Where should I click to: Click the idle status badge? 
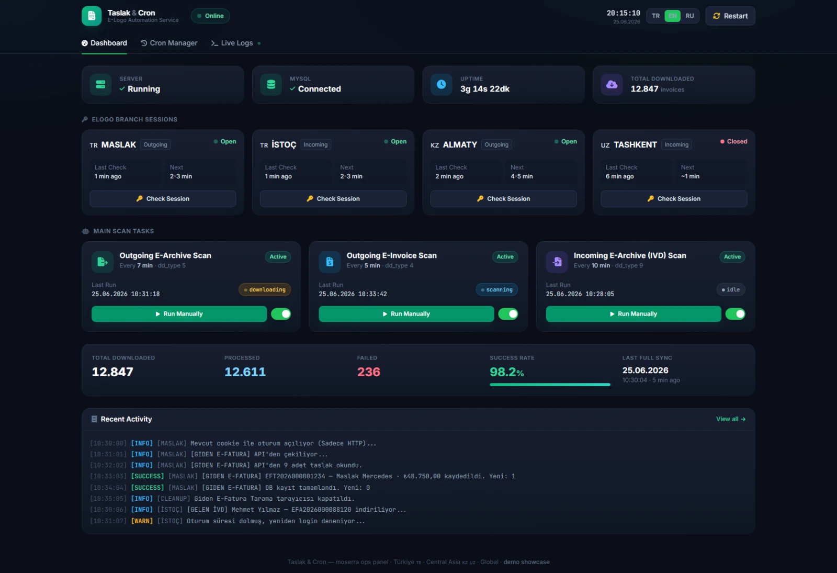(731, 290)
